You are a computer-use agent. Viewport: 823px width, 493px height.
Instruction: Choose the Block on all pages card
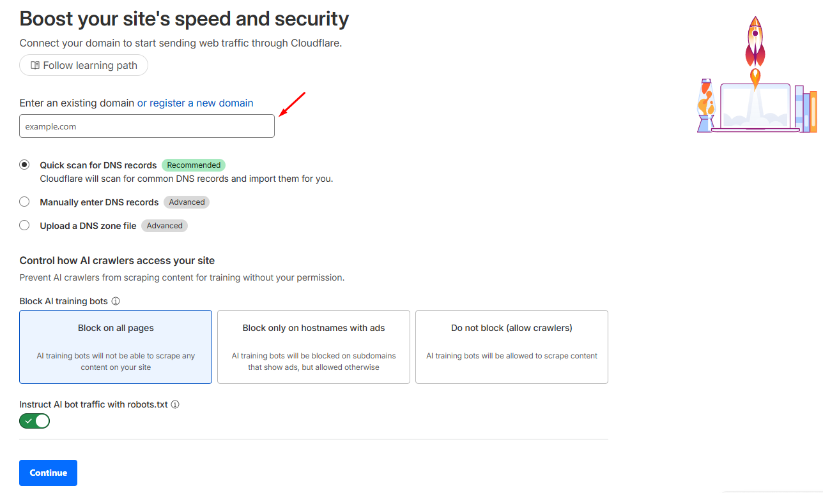point(116,347)
